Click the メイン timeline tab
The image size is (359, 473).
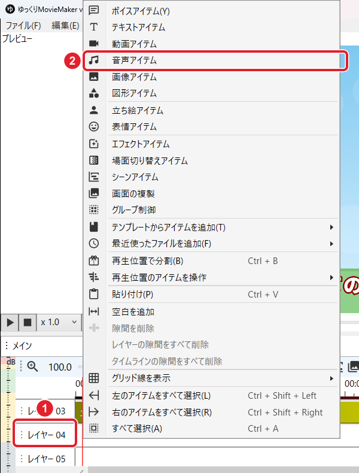22,345
